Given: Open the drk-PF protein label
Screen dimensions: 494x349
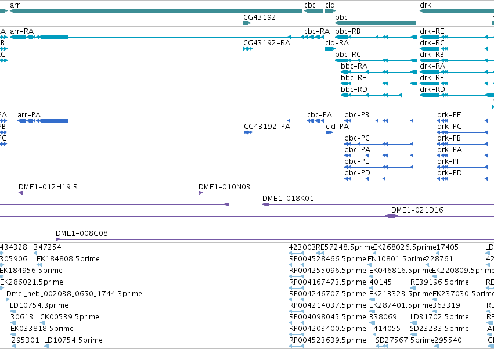Looking at the screenshot, I should 449,162.
